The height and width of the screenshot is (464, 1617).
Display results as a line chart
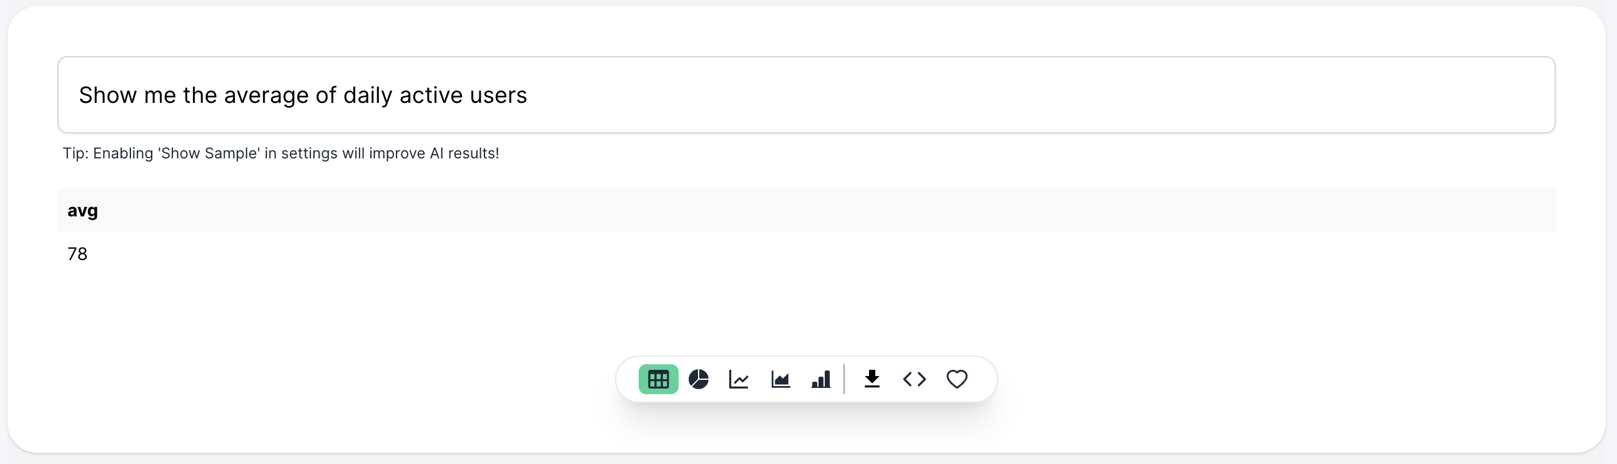[x=739, y=379]
